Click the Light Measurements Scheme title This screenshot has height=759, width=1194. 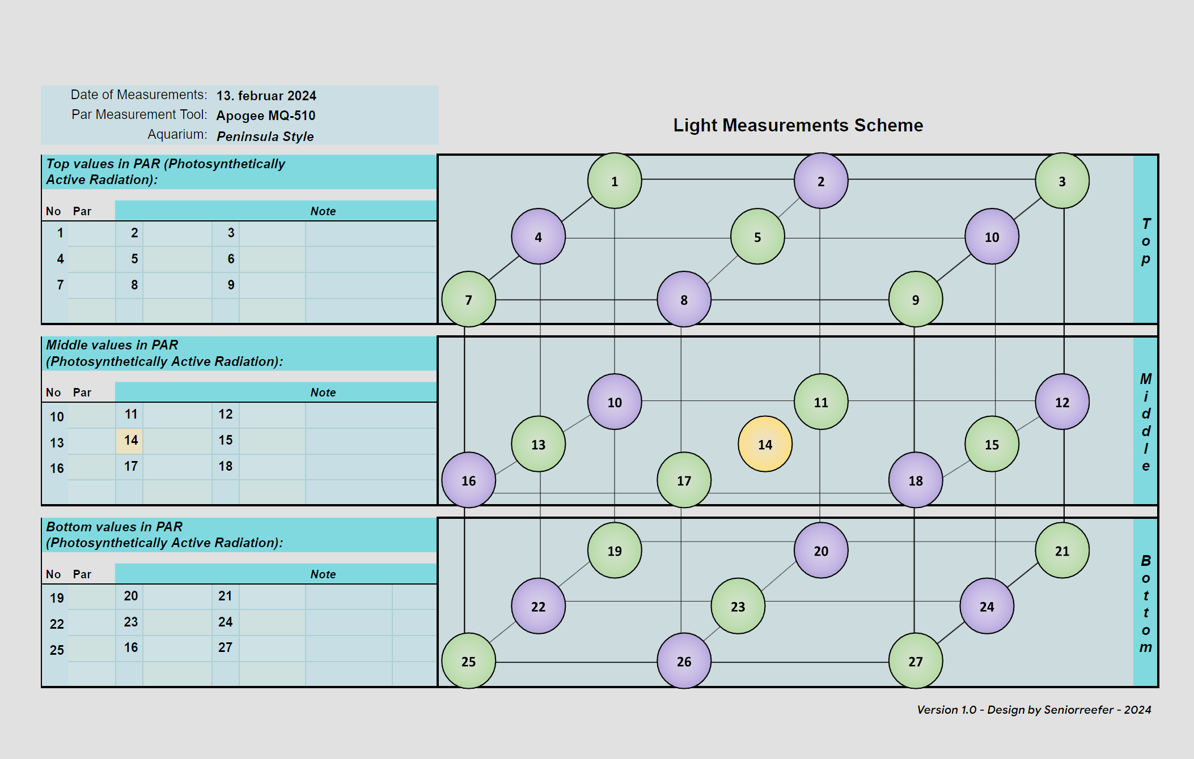coord(798,125)
